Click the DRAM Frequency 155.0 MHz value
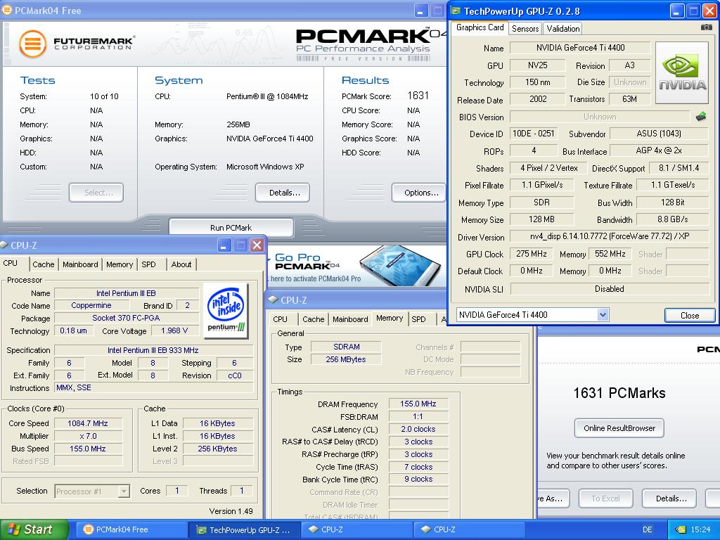The image size is (720, 540). [x=418, y=404]
